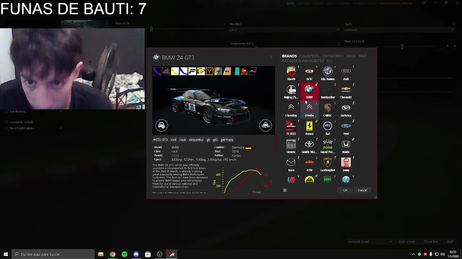Screen dimensions: 462x259
Task: Pick the blue wave on white livery
Action: [183, 71]
